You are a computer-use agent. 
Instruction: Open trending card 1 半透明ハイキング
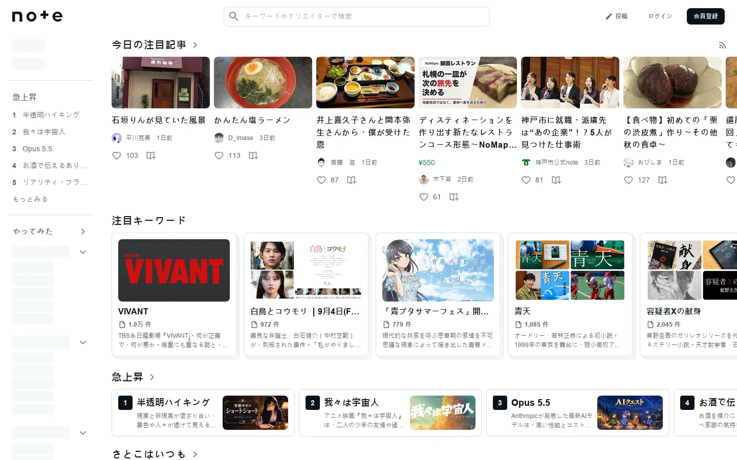[x=203, y=413]
